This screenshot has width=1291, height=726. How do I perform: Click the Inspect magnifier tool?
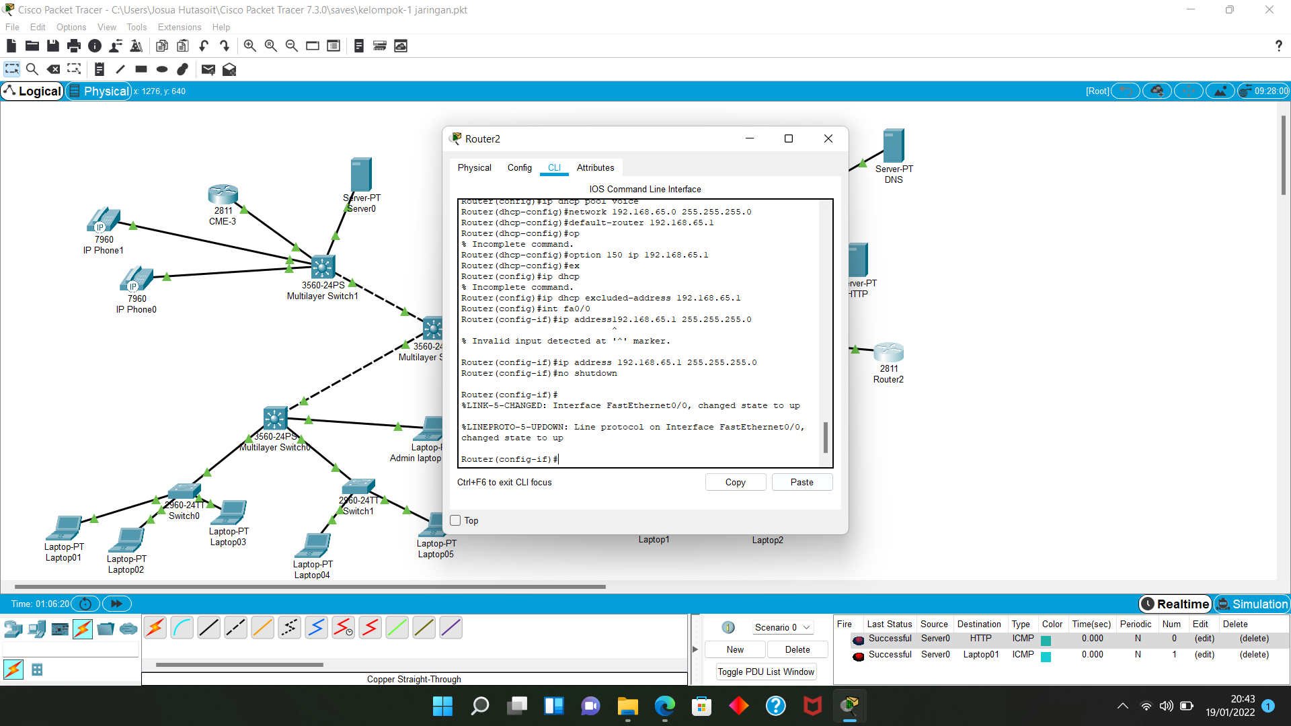(x=32, y=69)
